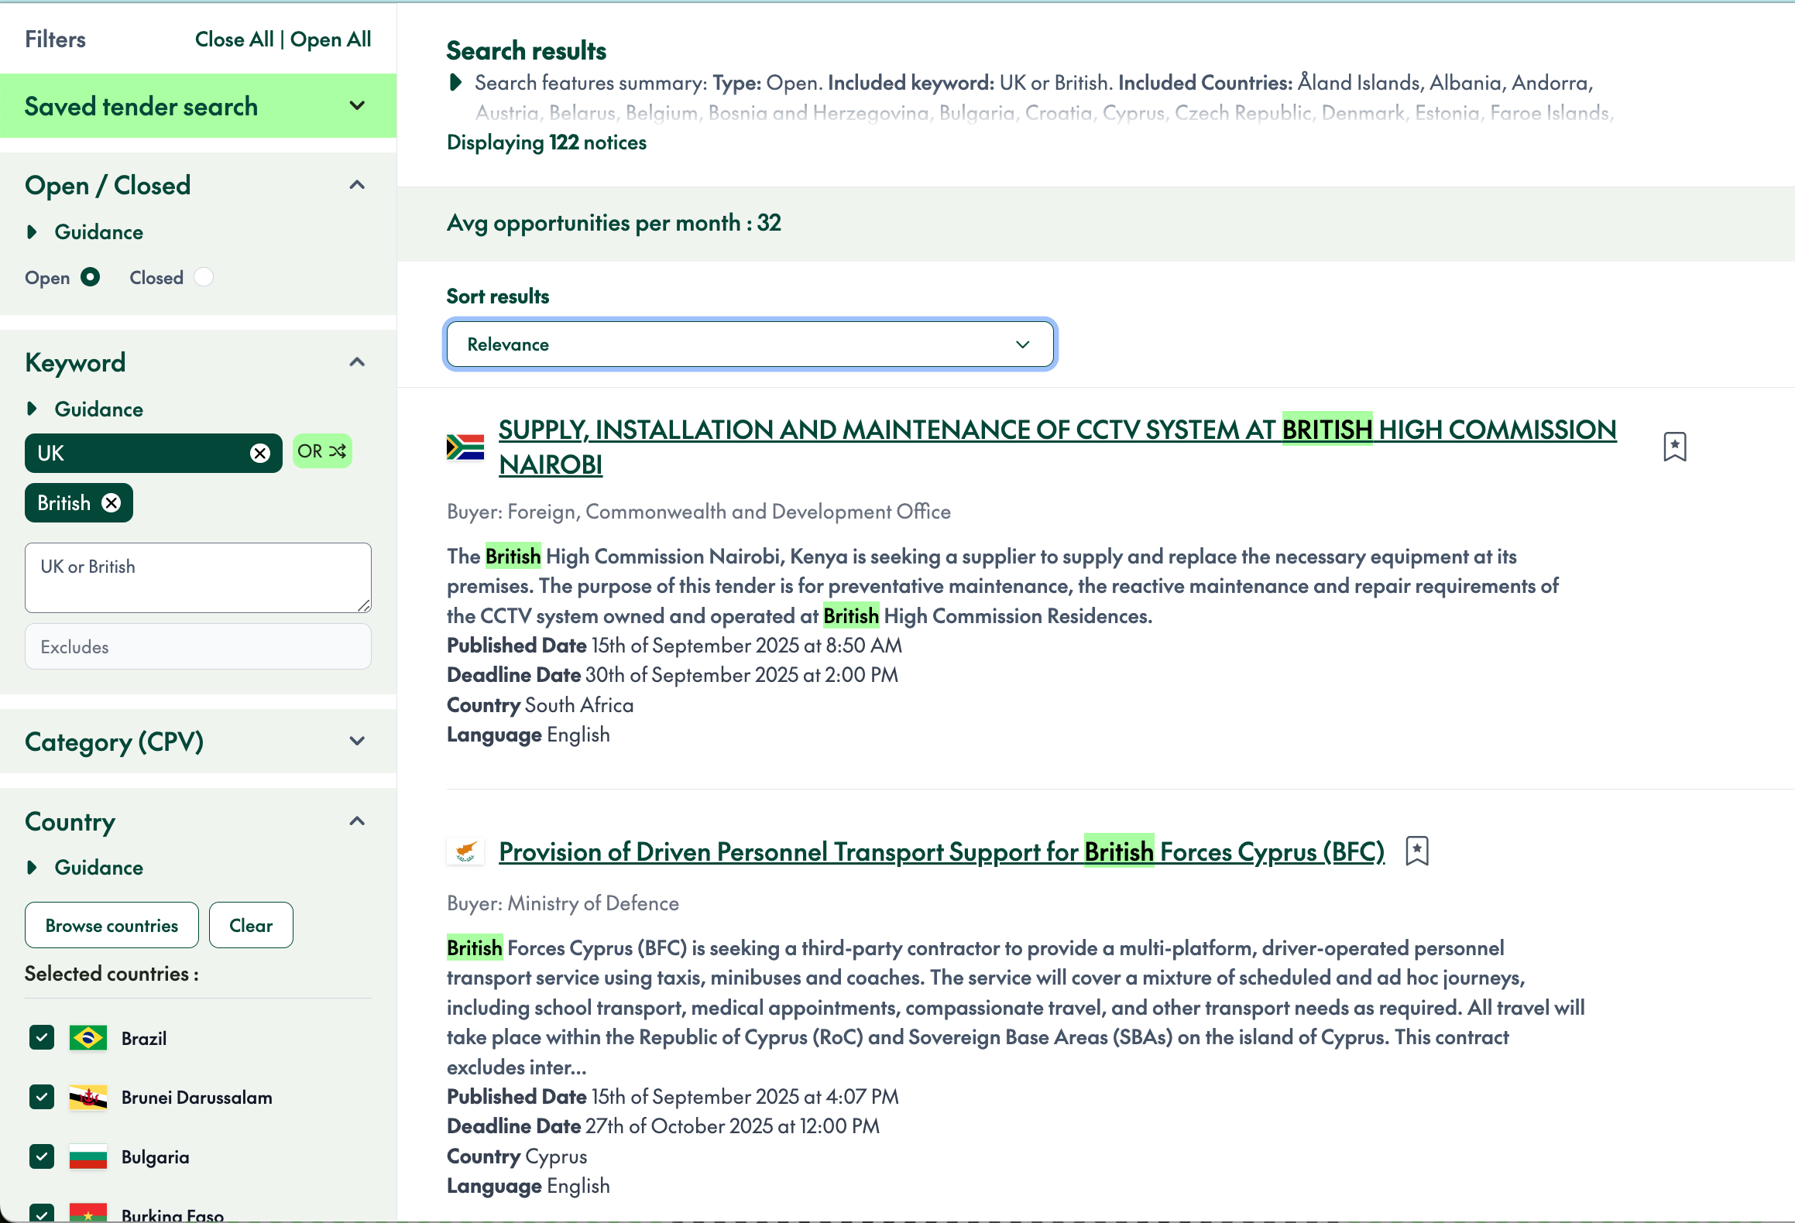The width and height of the screenshot is (1795, 1223).
Task: Remove the UK keyword chip
Action: (x=261, y=453)
